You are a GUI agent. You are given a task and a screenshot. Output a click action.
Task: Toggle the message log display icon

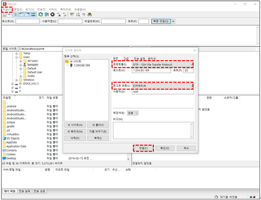click(x=15, y=15)
